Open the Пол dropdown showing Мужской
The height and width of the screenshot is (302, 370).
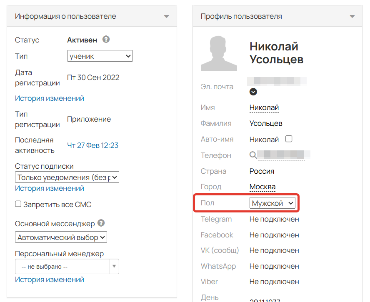tap(272, 203)
